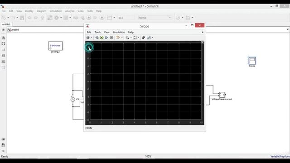Stop simulation from Scope toolbar

111,38
